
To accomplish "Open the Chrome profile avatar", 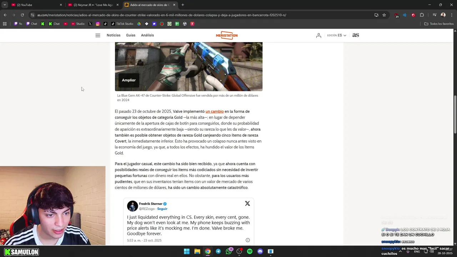I will click(x=443, y=15).
